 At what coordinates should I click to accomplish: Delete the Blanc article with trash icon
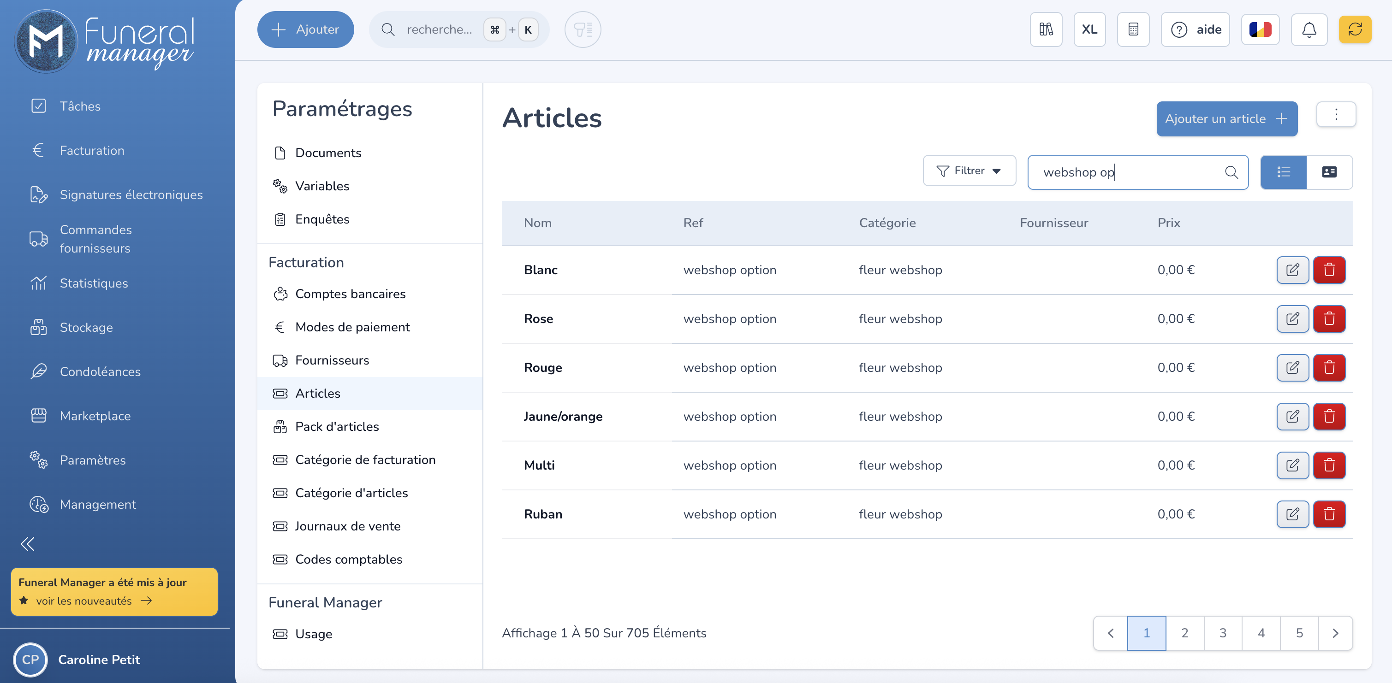click(1329, 270)
